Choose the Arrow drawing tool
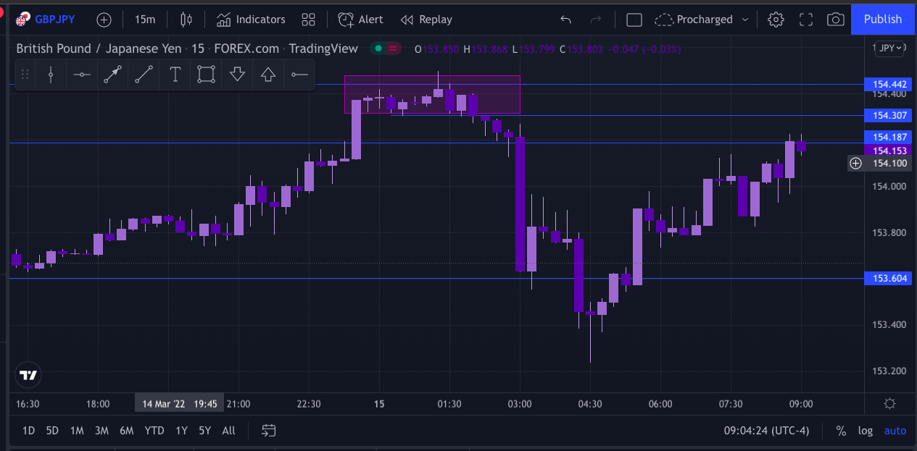Image resolution: width=917 pixels, height=451 pixels. click(x=112, y=74)
